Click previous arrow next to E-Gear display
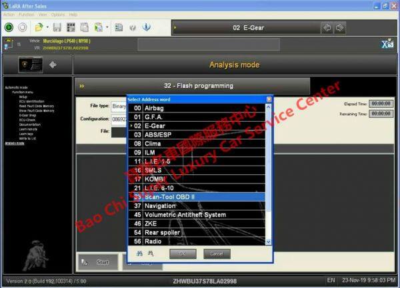Image resolution: width=400 pixels, height=288 pixels. click(x=327, y=28)
